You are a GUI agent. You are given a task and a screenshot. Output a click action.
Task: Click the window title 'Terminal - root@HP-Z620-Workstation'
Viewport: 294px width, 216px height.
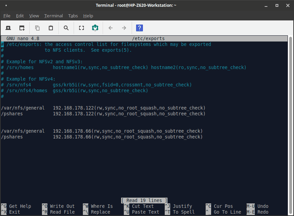point(136,6)
